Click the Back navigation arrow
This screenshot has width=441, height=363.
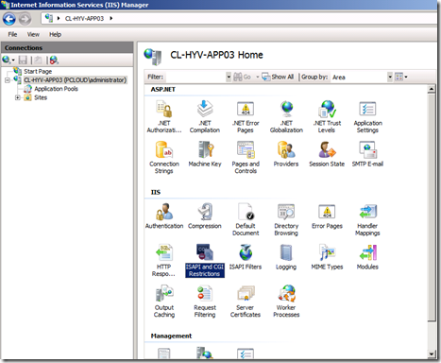click(9, 19)
